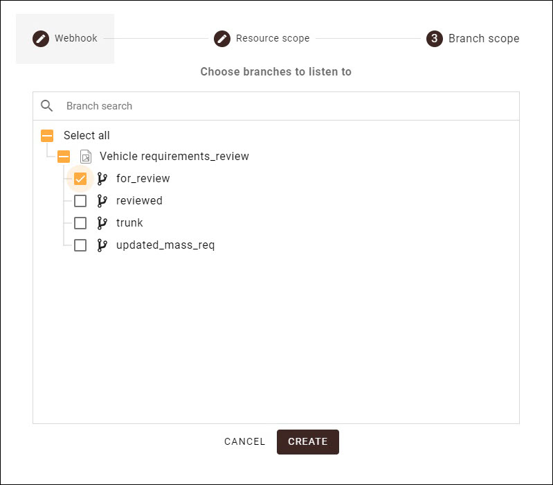
Task: Click the for_review branch icon
Action: (x=102, y=179)
